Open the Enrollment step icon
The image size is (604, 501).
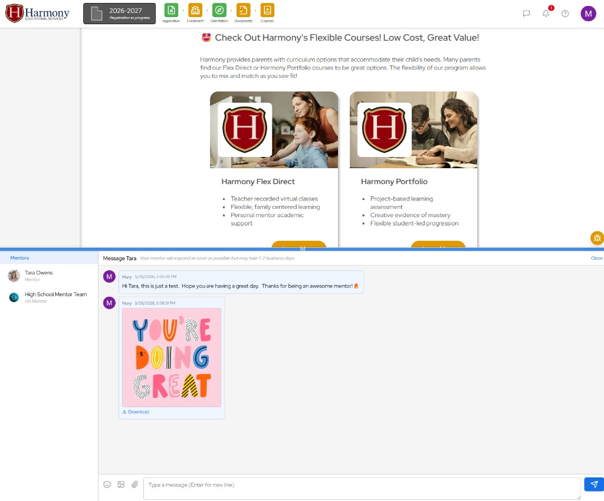[195, 11]
